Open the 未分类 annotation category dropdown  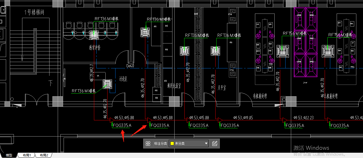click(x=189, y=144)
